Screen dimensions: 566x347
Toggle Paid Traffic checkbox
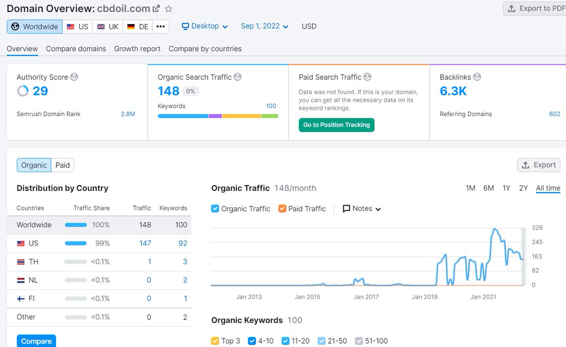282,208
